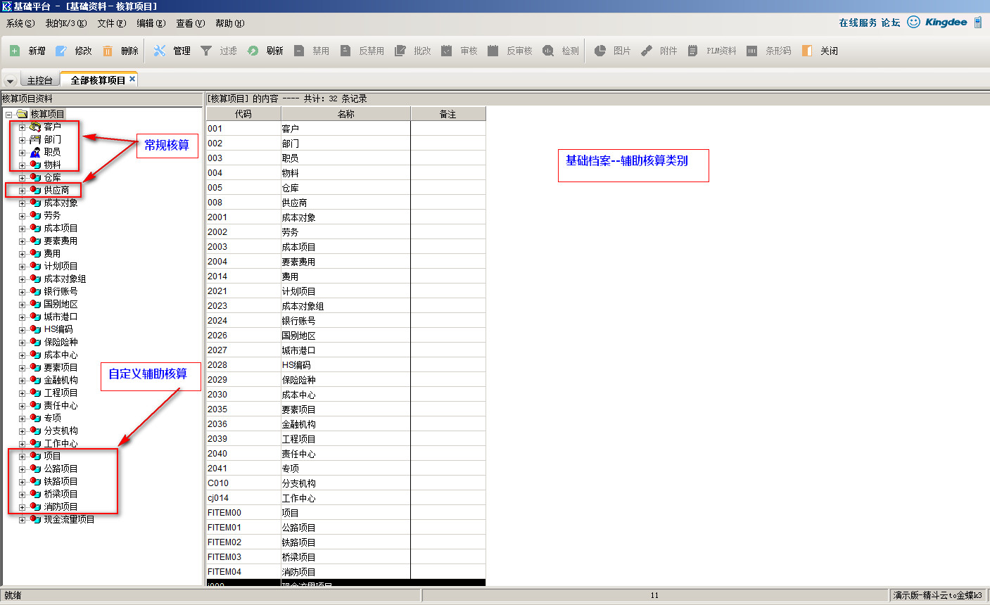Select the 现金流量项目 tree item
This screenshot has height=605, width=990.
69,520
